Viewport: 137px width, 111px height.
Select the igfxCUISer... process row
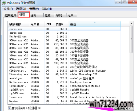pyautogui.click(x=64, y=86)
